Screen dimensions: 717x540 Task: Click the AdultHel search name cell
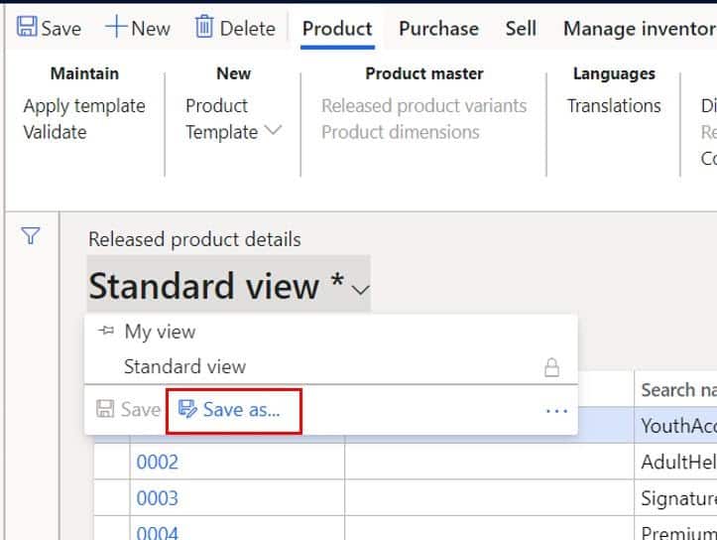(676, 462)
